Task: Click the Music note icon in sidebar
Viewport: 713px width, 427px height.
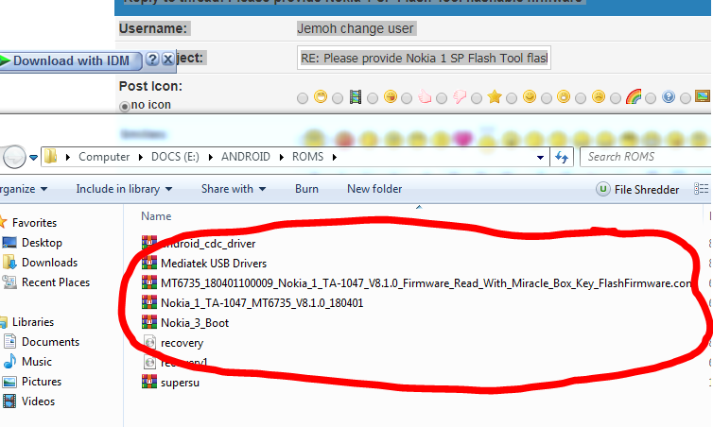Action: click(9, 362)
